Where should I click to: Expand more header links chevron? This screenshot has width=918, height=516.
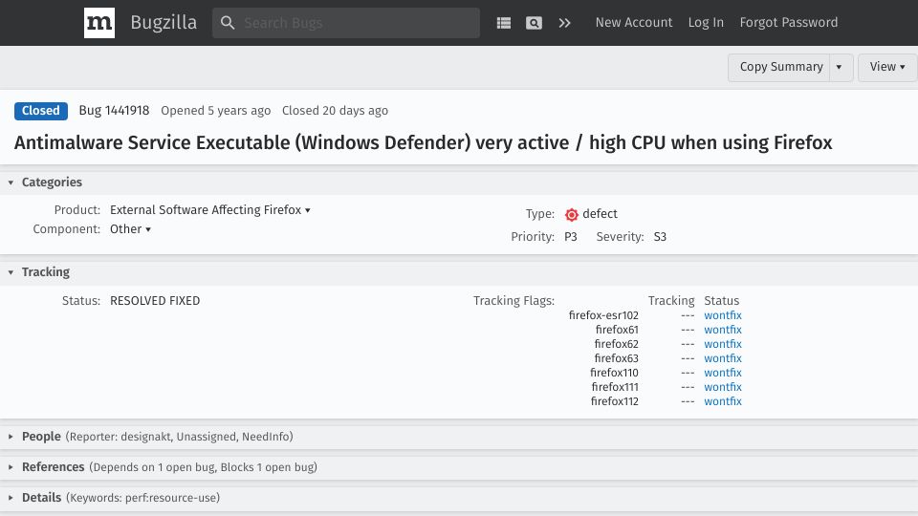564,23
